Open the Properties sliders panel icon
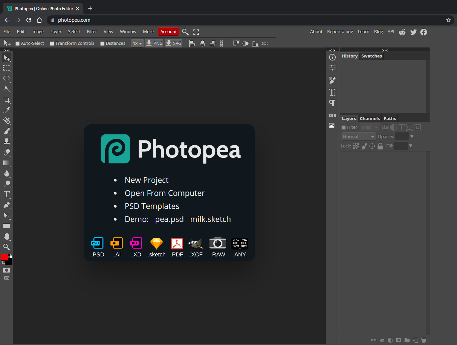 (332, 68)
